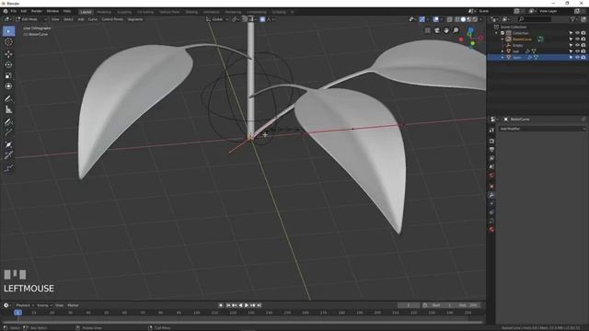The height and width of the screenshot is (331, 589).
Task: Select the Measure tool
Action: point(8,109)
